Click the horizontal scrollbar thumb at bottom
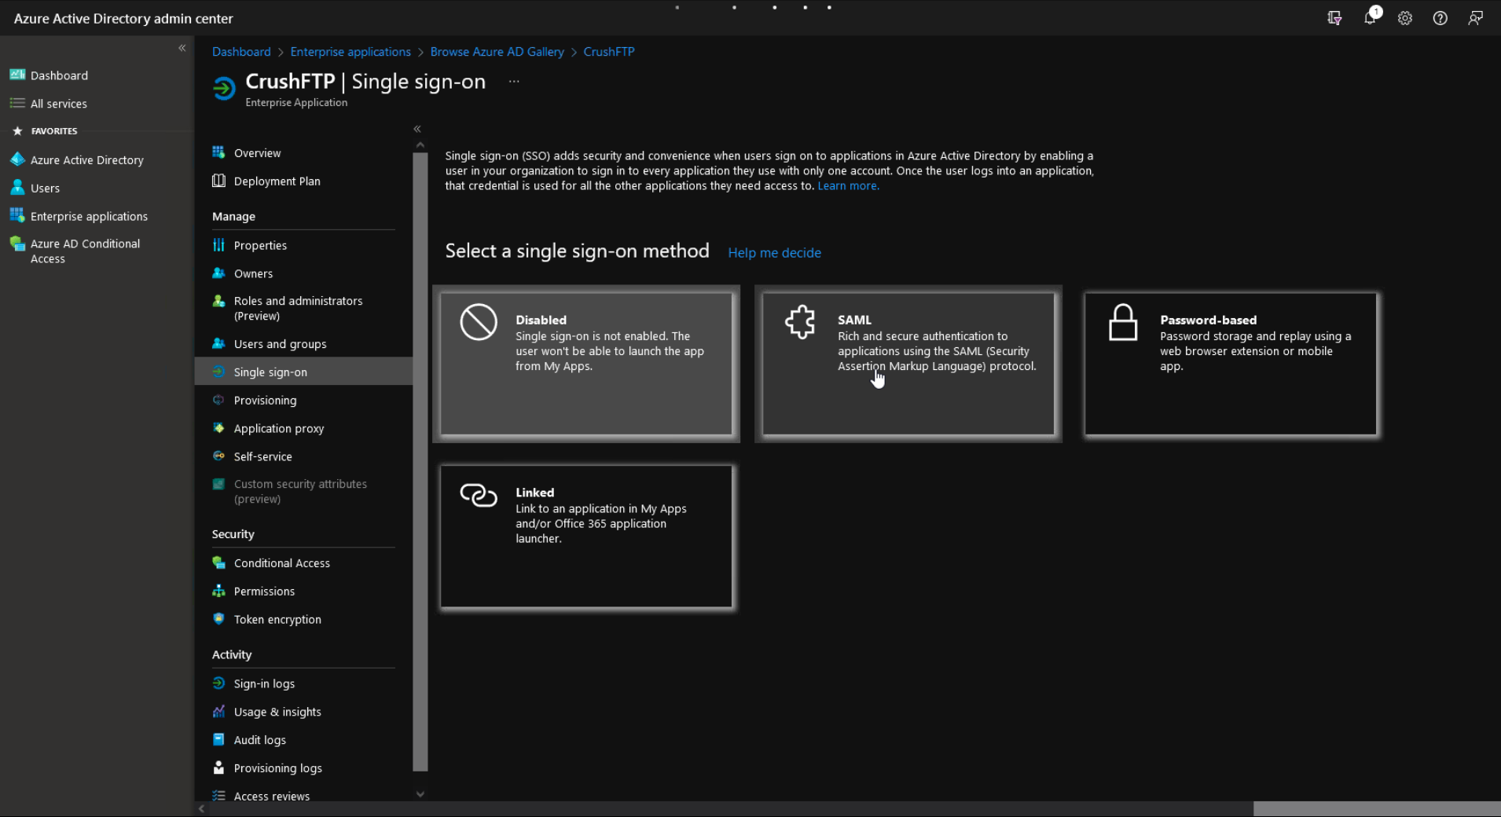1501x817 pixels. pyautogui.click(x=1377, y=809)
